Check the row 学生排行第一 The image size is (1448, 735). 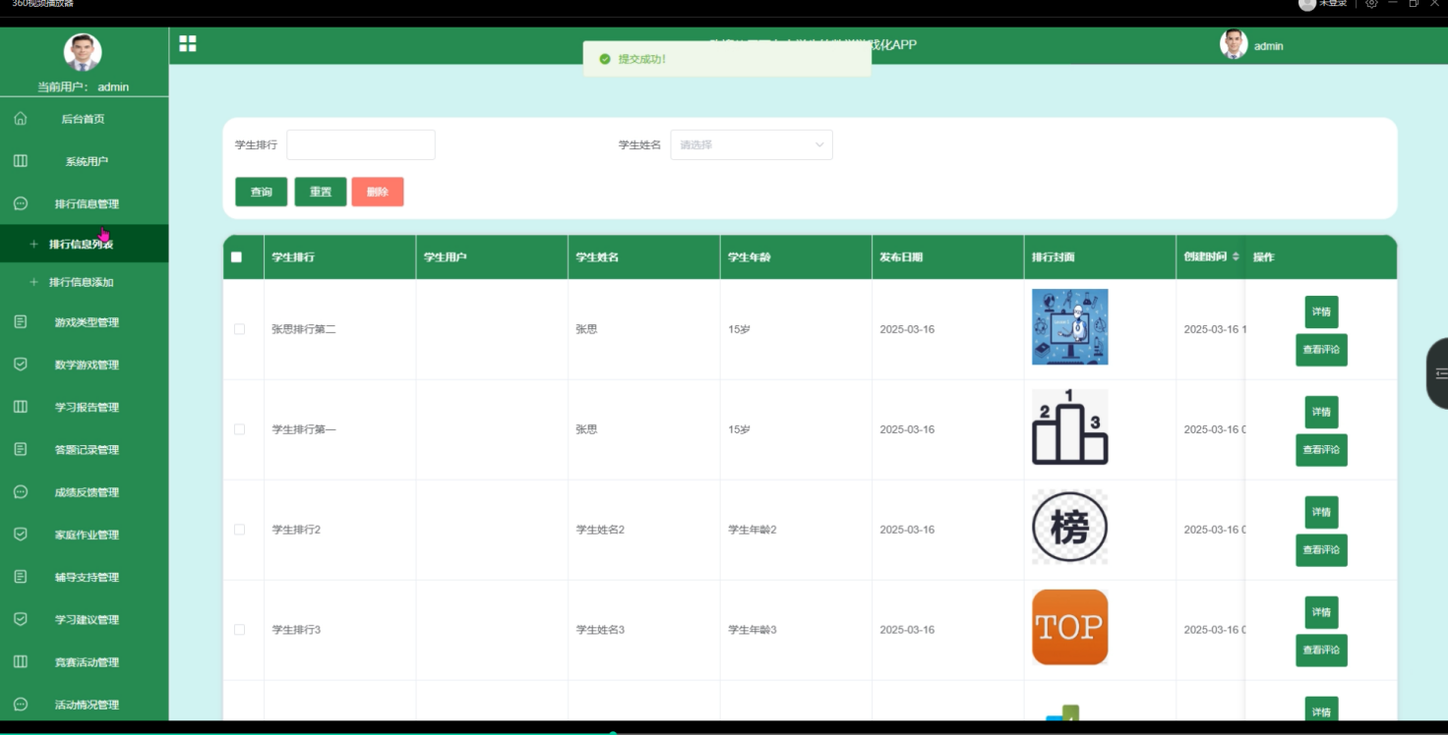tap(239, 429)
